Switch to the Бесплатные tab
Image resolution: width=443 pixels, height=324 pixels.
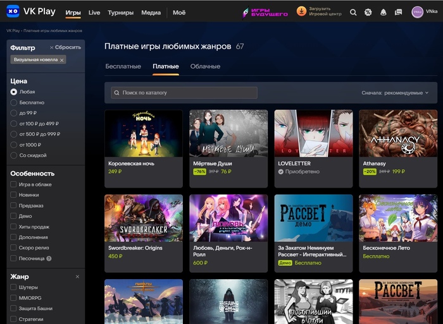tap(123, 66)
